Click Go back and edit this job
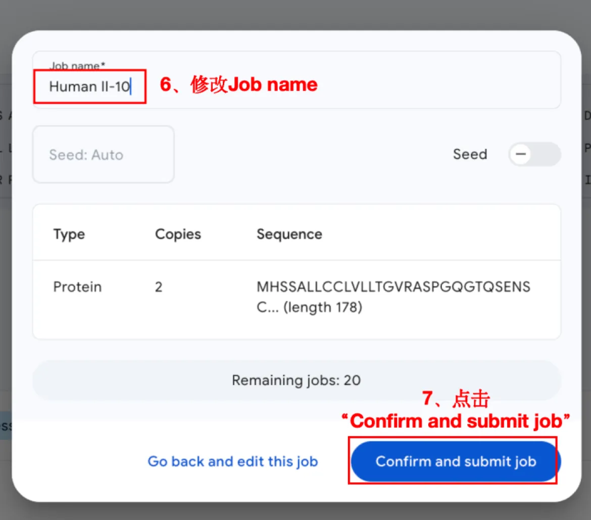 click(x=232, y=461)
